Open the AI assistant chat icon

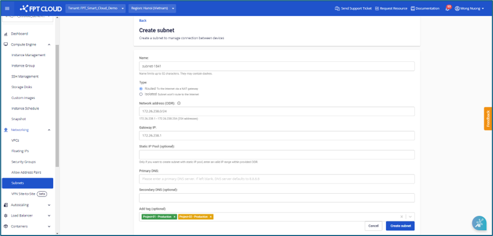click(x=478, y=222)
